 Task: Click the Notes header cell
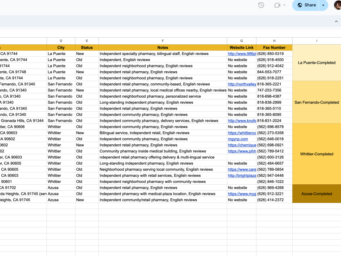coord(163,47)
